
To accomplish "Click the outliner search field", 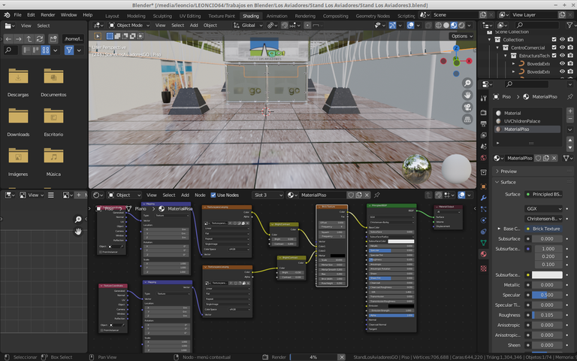I will pos(536,25).
